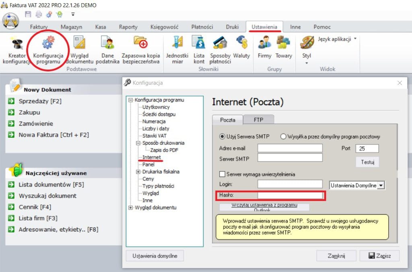Open the Styl appearance tool

pos(306,48)
